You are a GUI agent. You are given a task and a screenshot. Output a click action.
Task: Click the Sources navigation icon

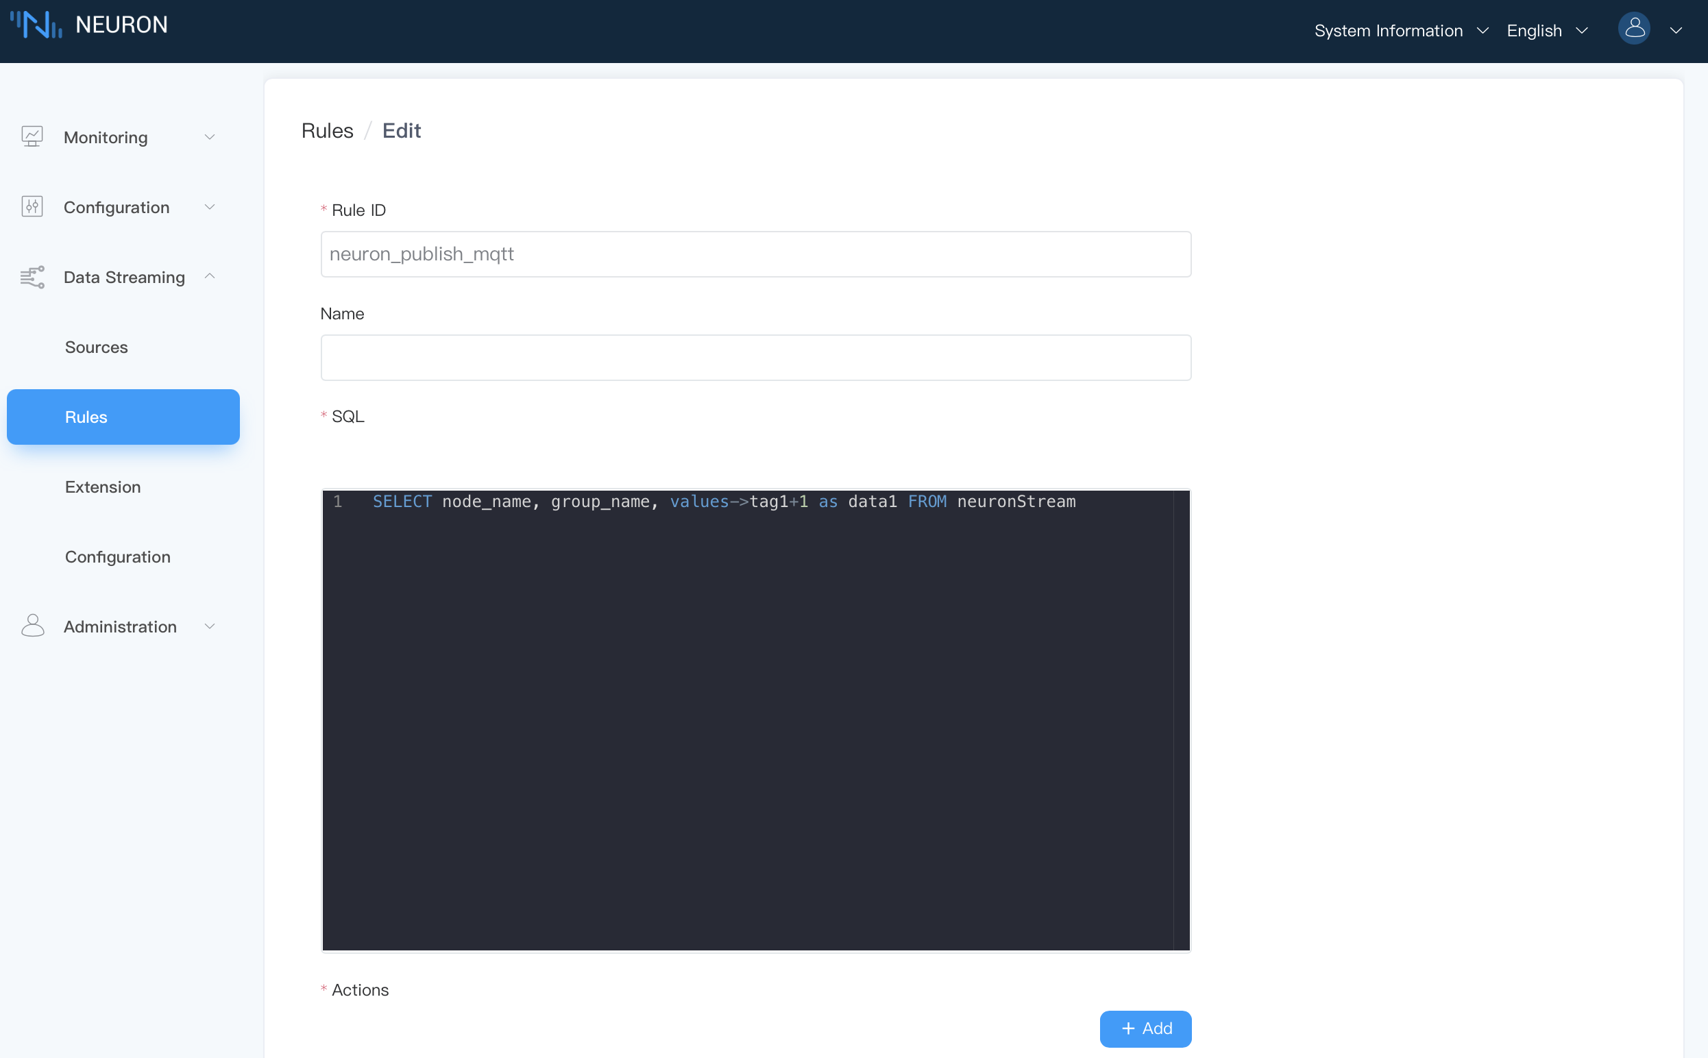95,347
